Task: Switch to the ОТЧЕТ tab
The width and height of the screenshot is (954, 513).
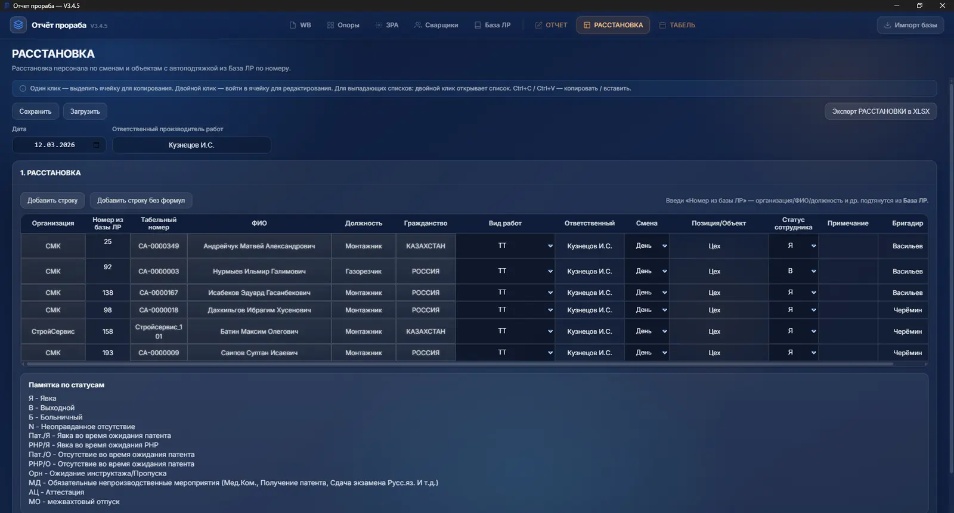Action: click(x=551, y=25)
